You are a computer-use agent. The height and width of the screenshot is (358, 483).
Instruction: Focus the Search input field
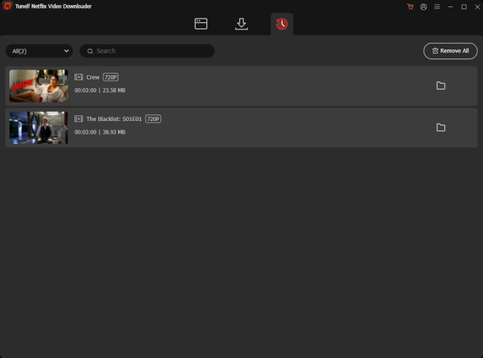pos(150,51)
